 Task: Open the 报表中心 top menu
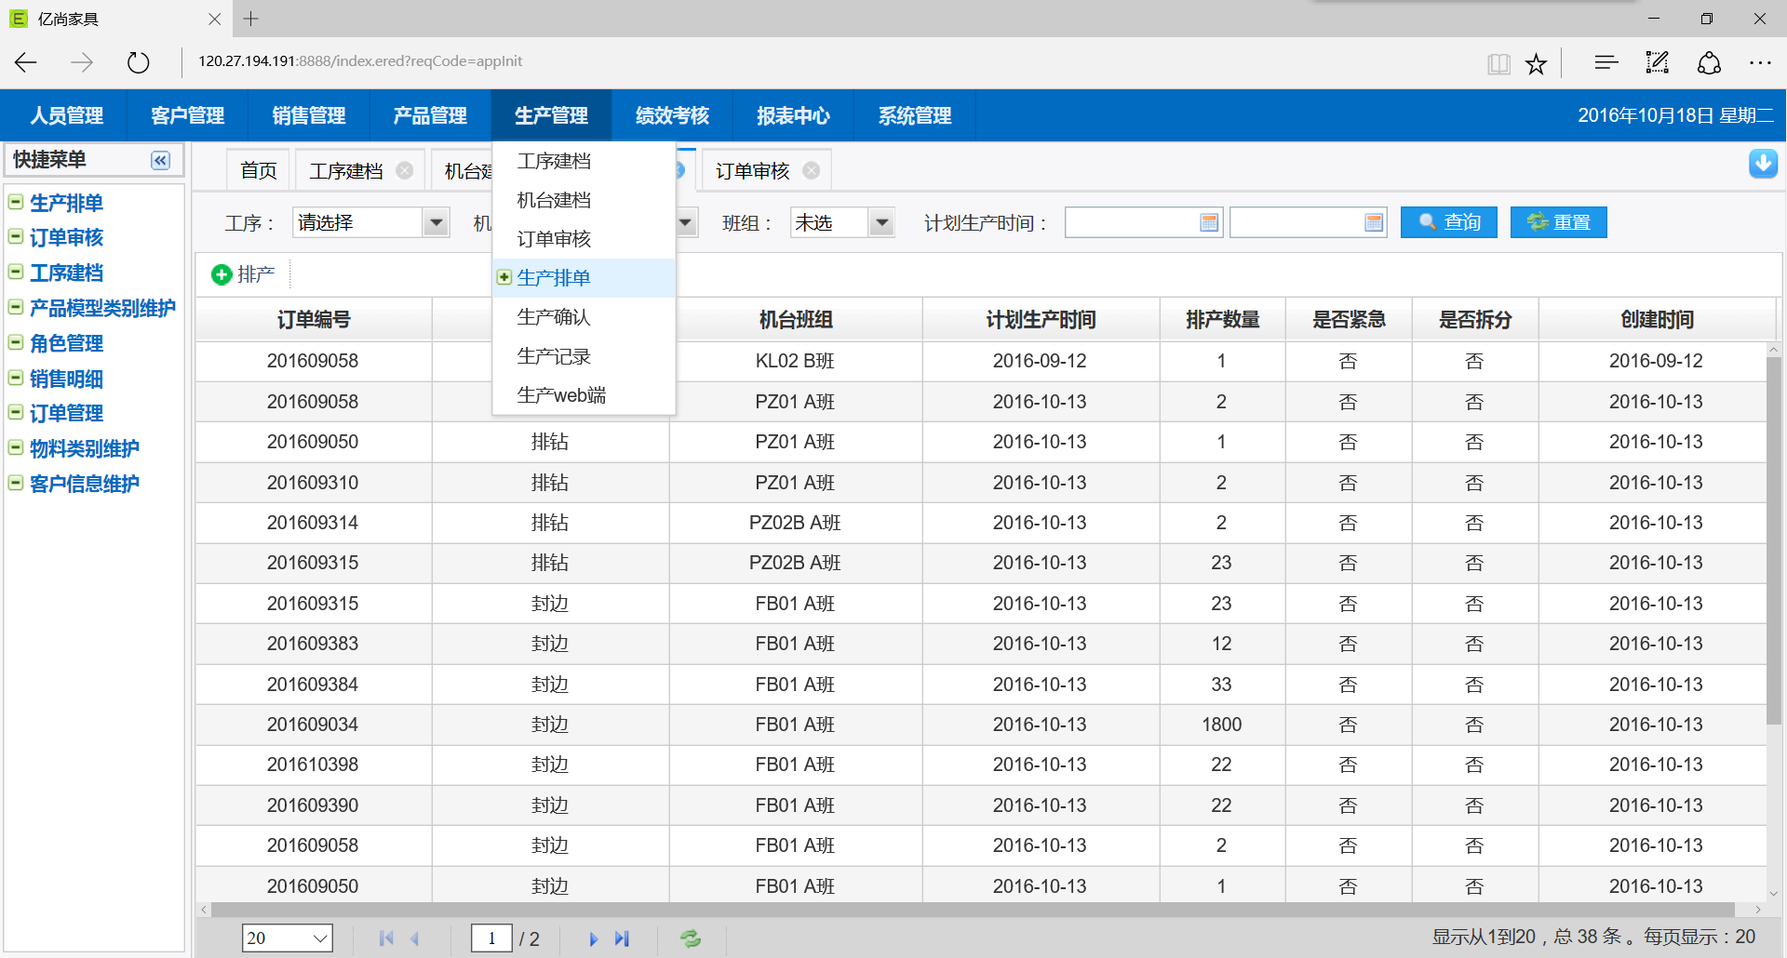(x=793, y=116)
